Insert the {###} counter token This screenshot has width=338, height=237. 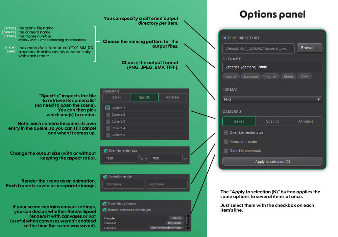point(305,77)
